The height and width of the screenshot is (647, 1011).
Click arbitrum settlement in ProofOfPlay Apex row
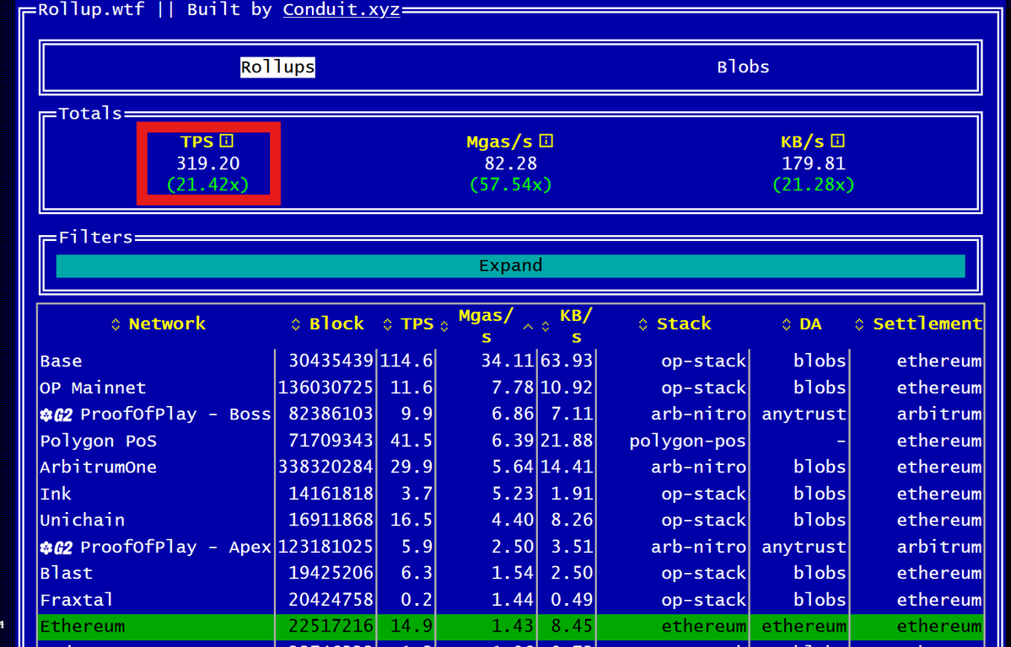[x=939, y=547]
